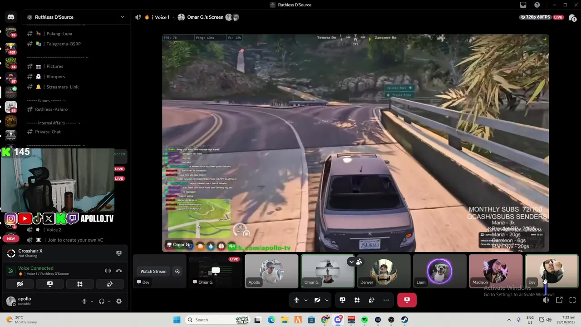This screenshot has height=327, width=581.
Task: Click Watch Stream button
Action: click(x=153, y=271)
